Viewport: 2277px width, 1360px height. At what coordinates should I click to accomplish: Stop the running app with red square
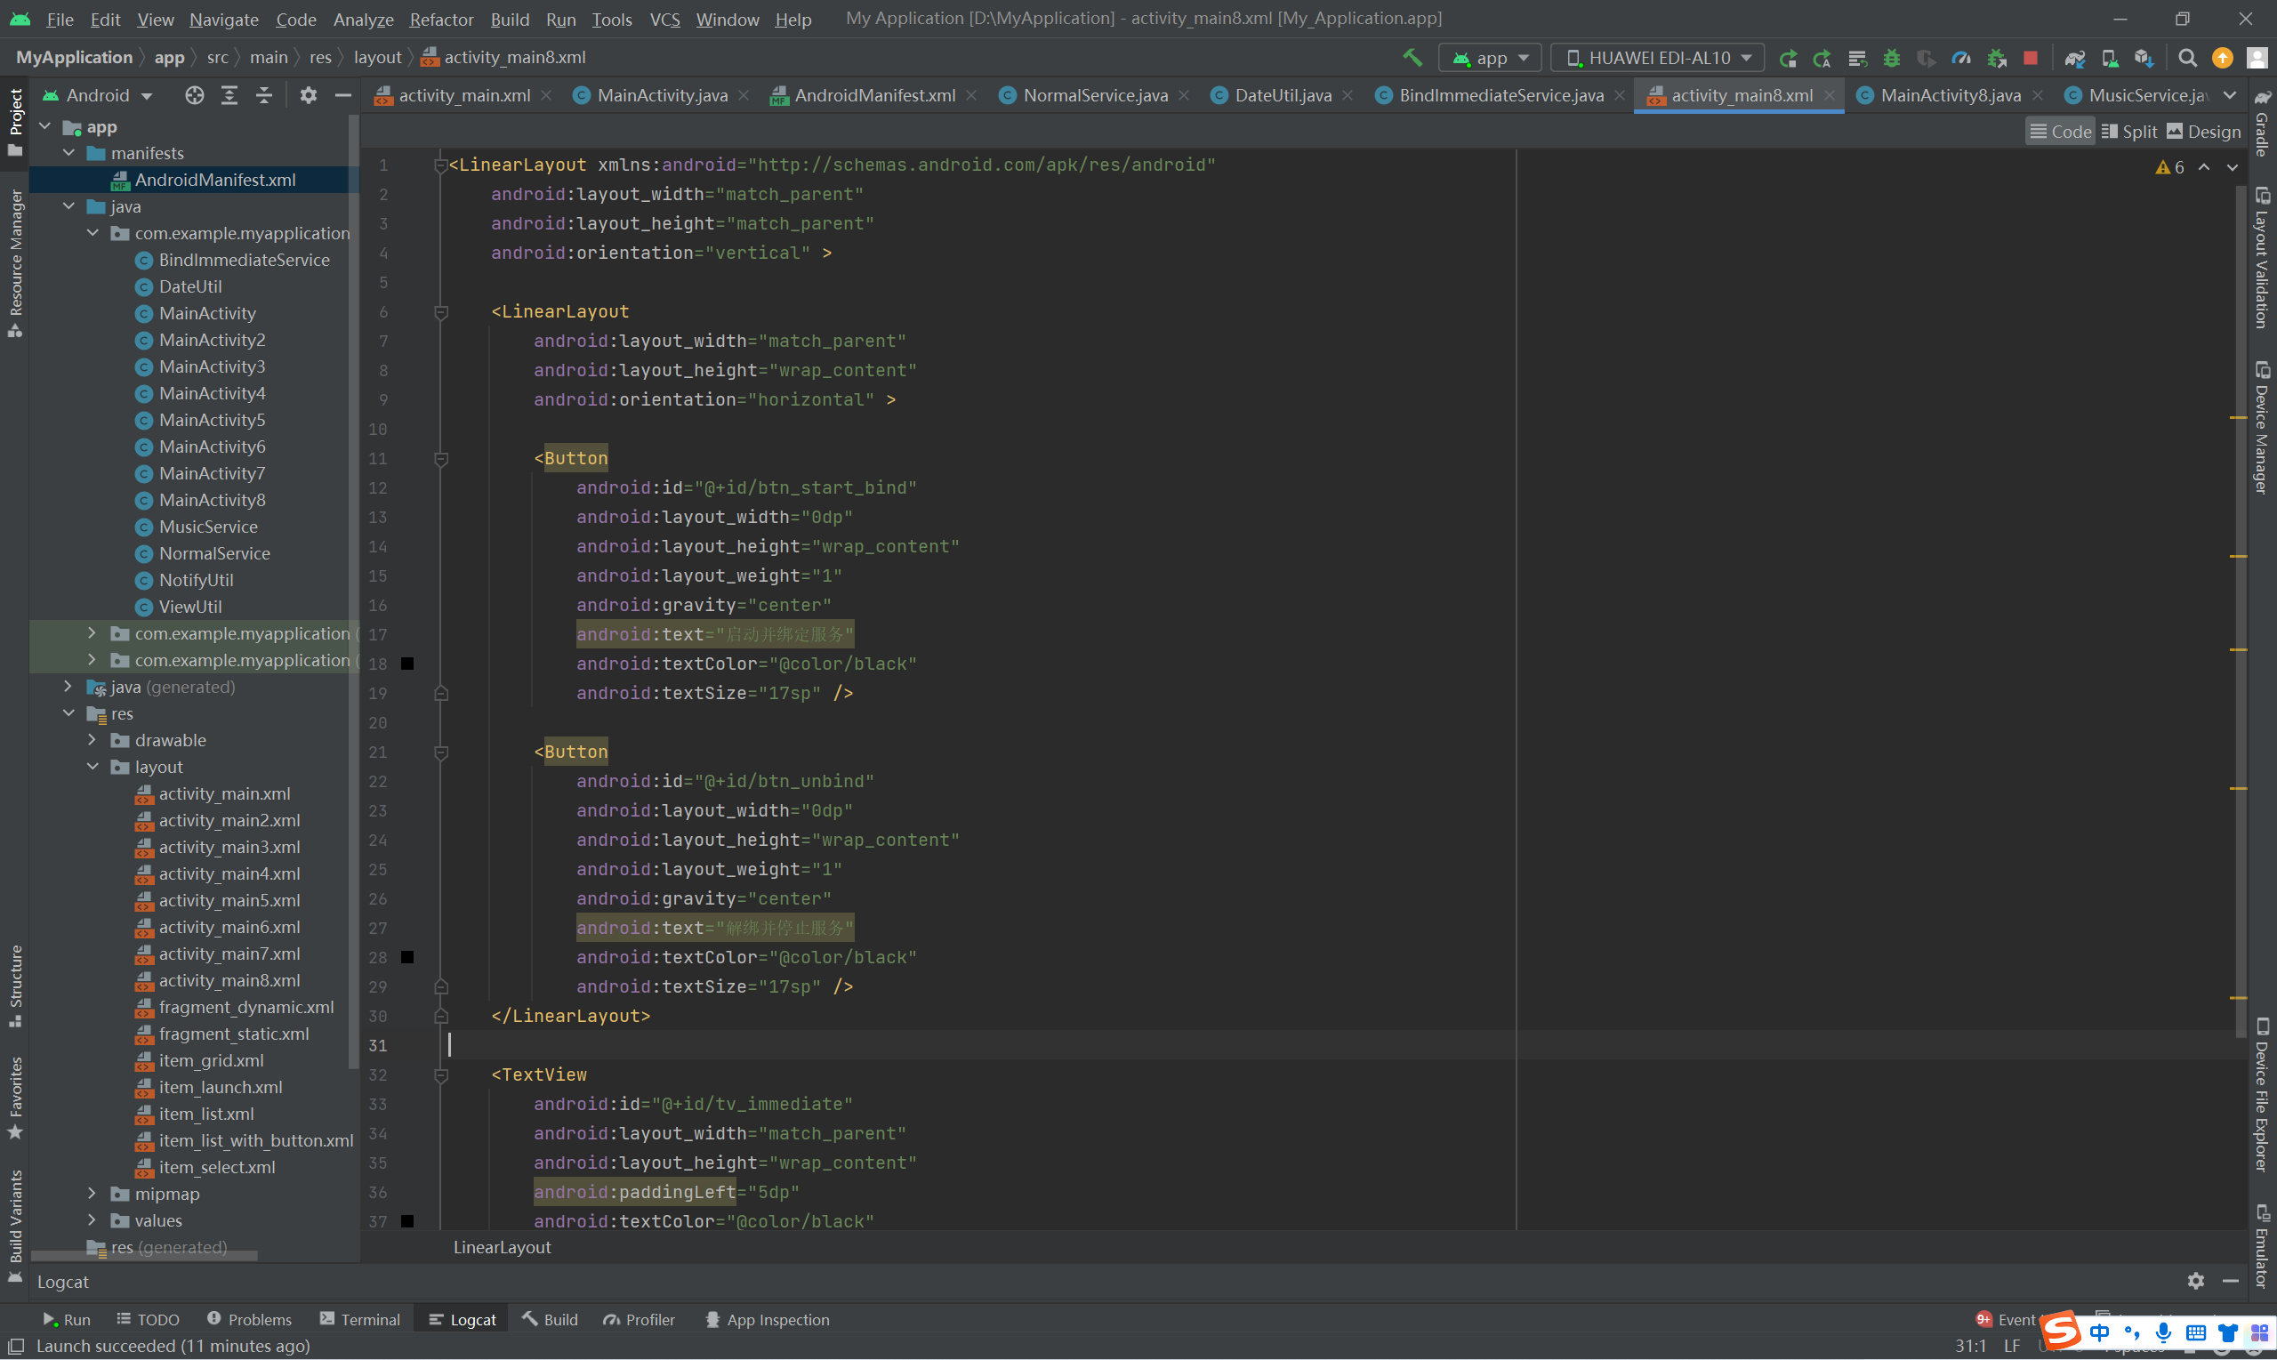(2031, 58)
